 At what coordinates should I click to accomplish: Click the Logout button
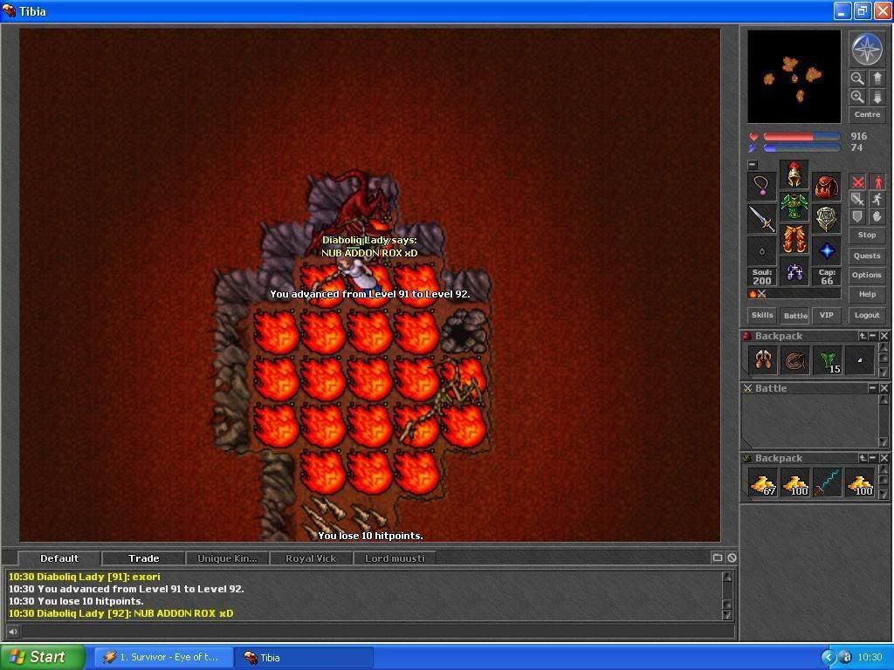[867, 315]
